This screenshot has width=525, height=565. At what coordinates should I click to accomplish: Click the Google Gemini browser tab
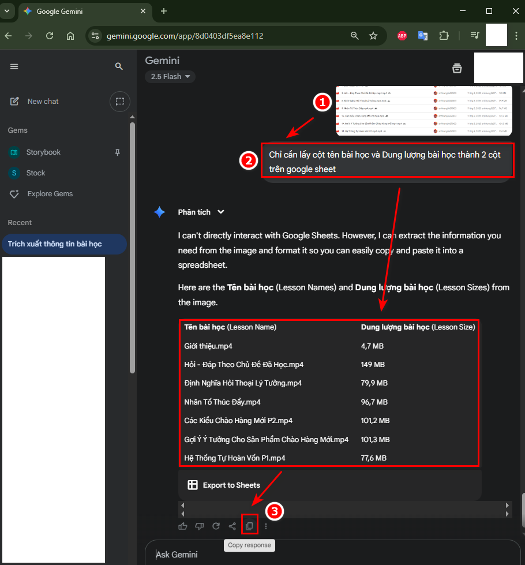click(85, 11)
